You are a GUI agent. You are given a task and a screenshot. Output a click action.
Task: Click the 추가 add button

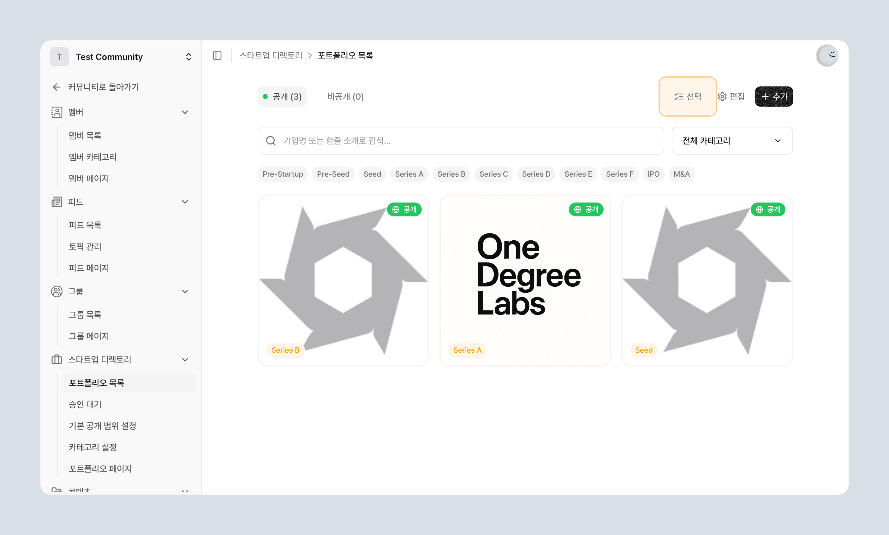774,97
